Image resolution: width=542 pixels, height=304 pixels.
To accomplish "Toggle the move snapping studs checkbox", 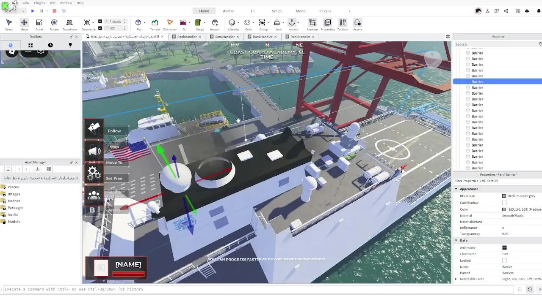I will coord(100,21).
